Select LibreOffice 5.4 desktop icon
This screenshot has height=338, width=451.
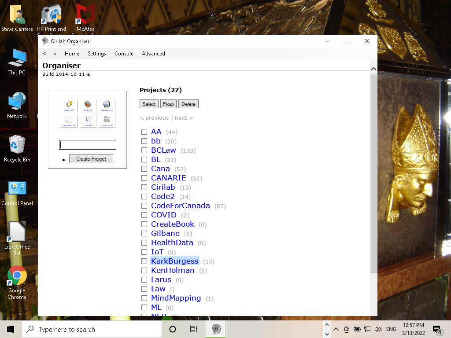17,239
